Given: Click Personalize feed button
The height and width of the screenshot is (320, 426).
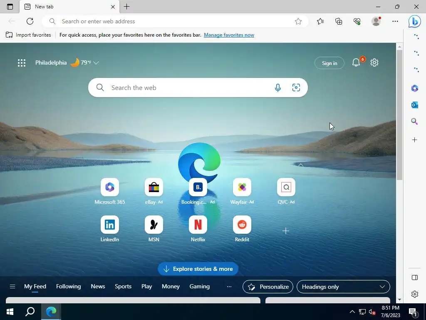Looking at the screenshot, I should click(x=268, y=287).
